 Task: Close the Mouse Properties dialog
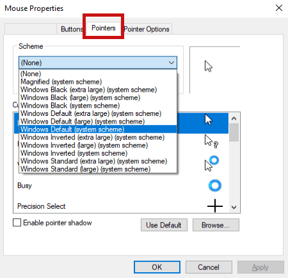279,8
